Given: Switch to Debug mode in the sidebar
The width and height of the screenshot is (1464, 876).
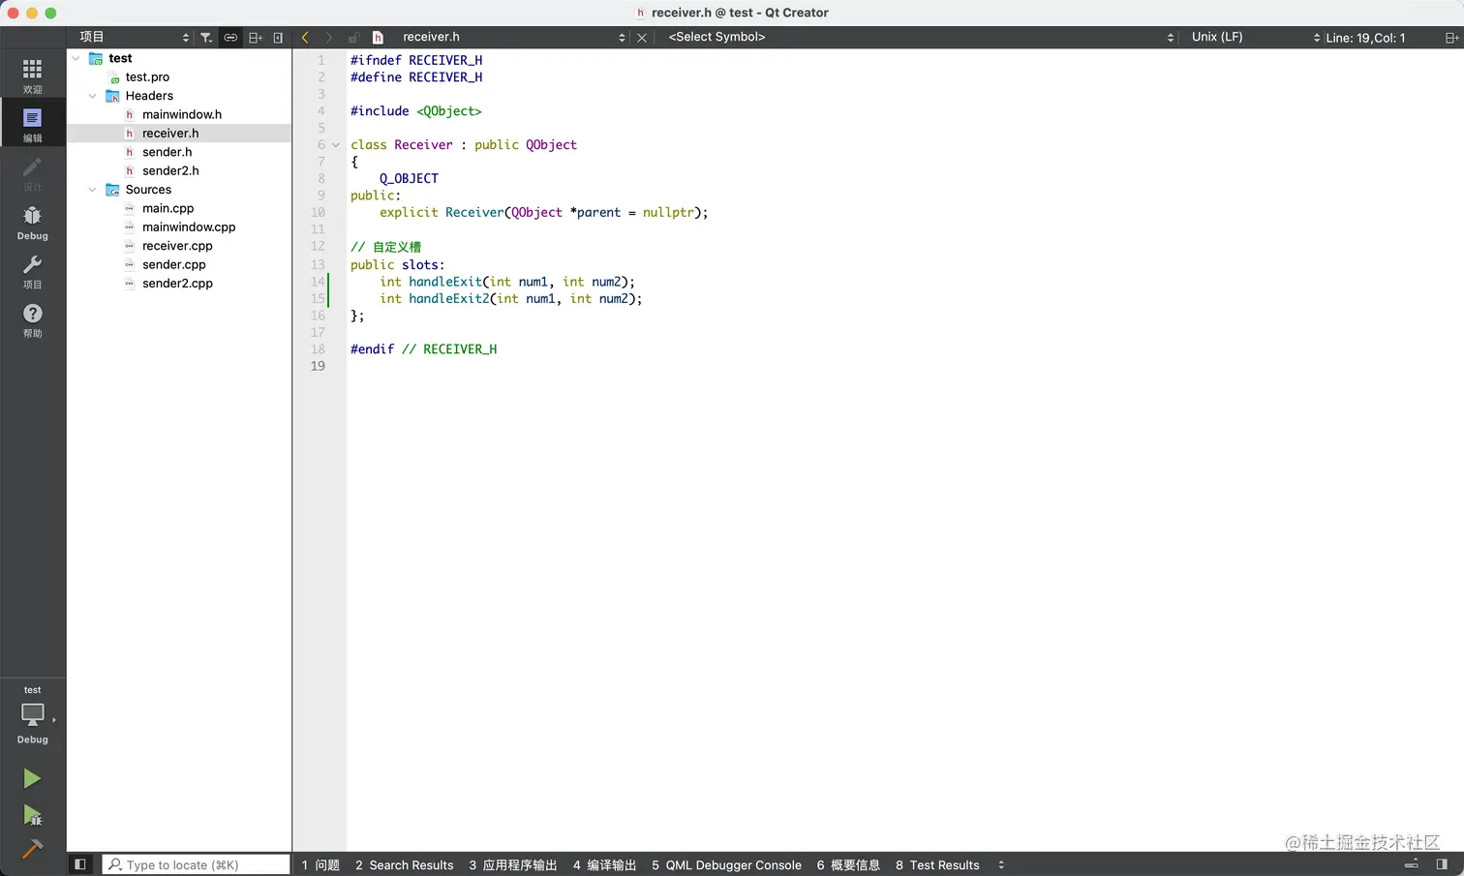Looking at the screenshot, I should point(32,222).
